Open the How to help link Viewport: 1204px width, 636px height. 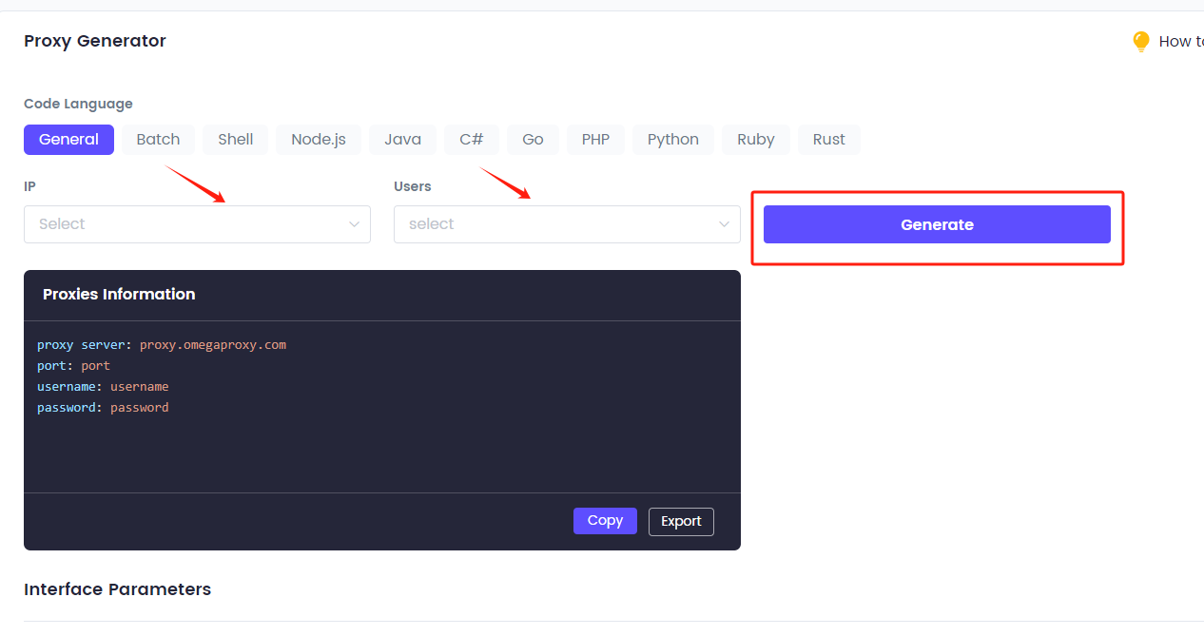pos(1180,42)
